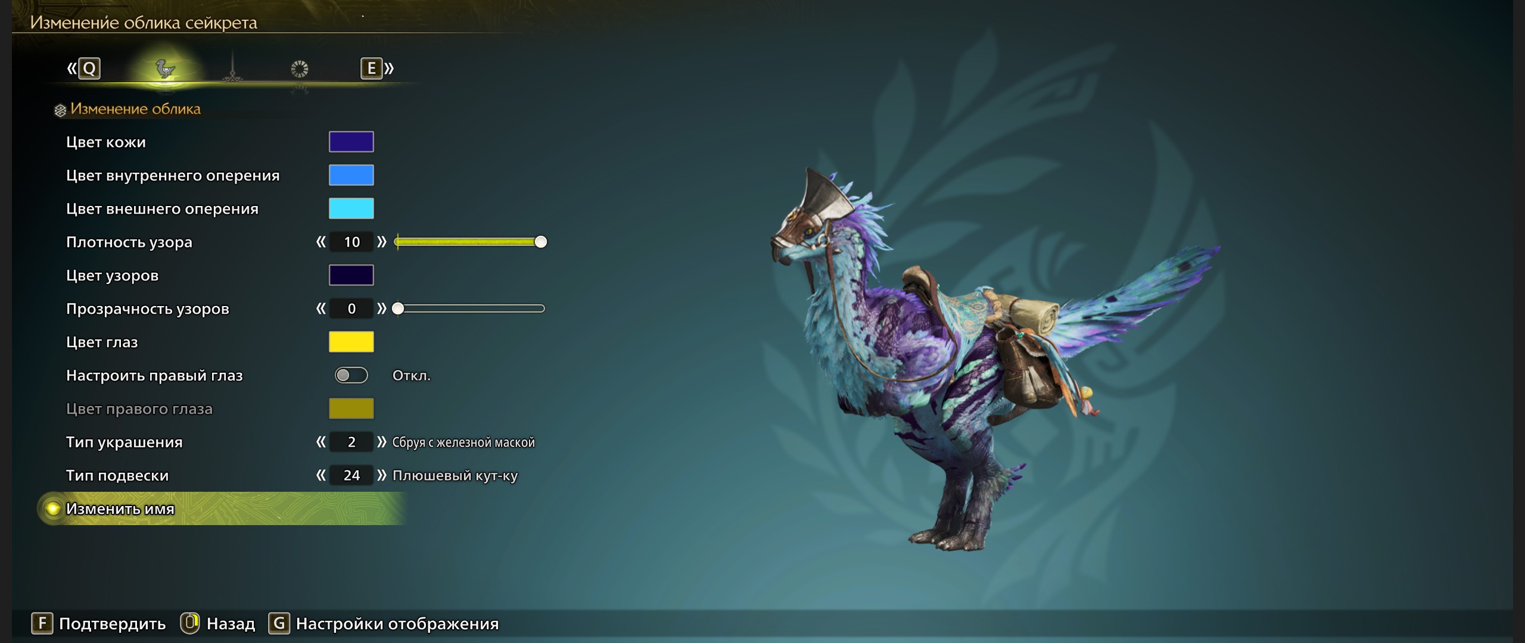This screenshot has width=1525, height=643.
Task: Click the E next-tab key icon
Action: pos(371,68)
